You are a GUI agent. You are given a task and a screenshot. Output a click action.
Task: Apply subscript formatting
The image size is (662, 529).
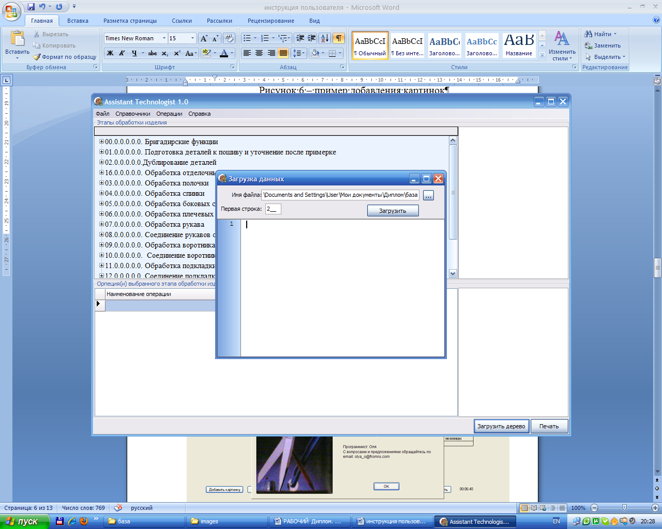click(x=164, y=53)
